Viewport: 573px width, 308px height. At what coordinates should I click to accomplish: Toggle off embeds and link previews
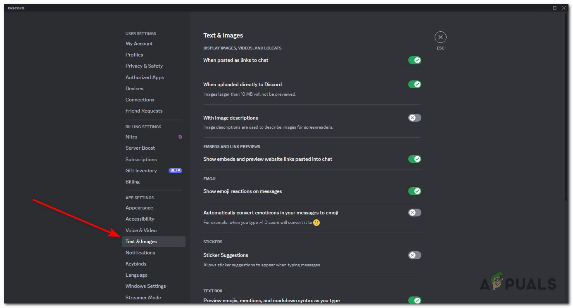[x=414, y=159]
